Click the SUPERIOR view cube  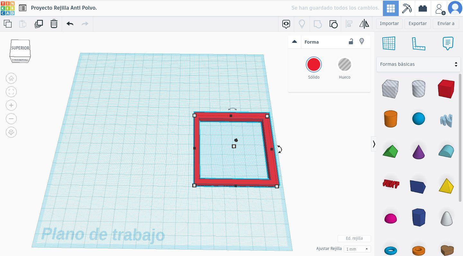pyautogui.click(x=20, y=48)
